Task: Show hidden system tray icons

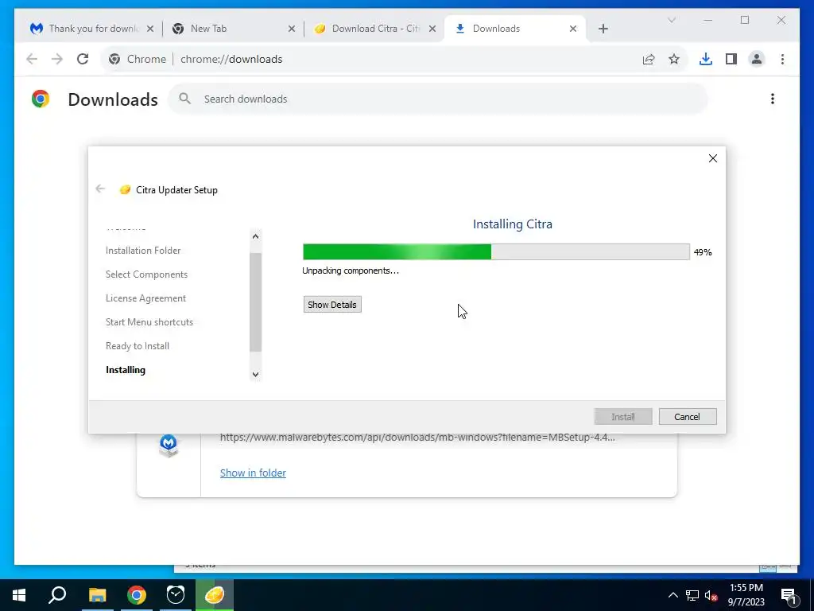Action: [x=673, y=595]
